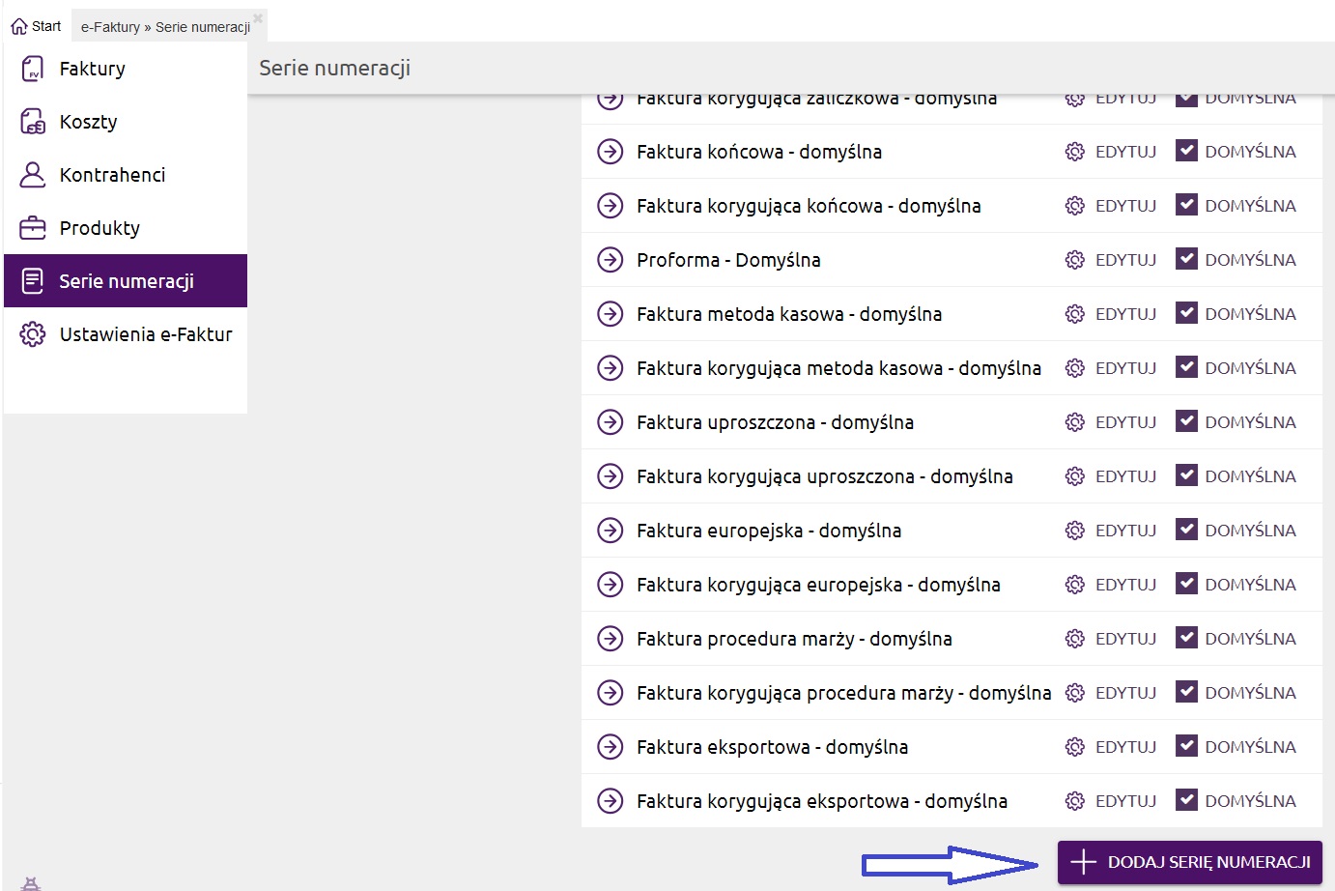Screen dimensions: 1335x891
Task: Click arrow icon of Faktura korygująca europejska row
Action: click(x=610, y=585)
